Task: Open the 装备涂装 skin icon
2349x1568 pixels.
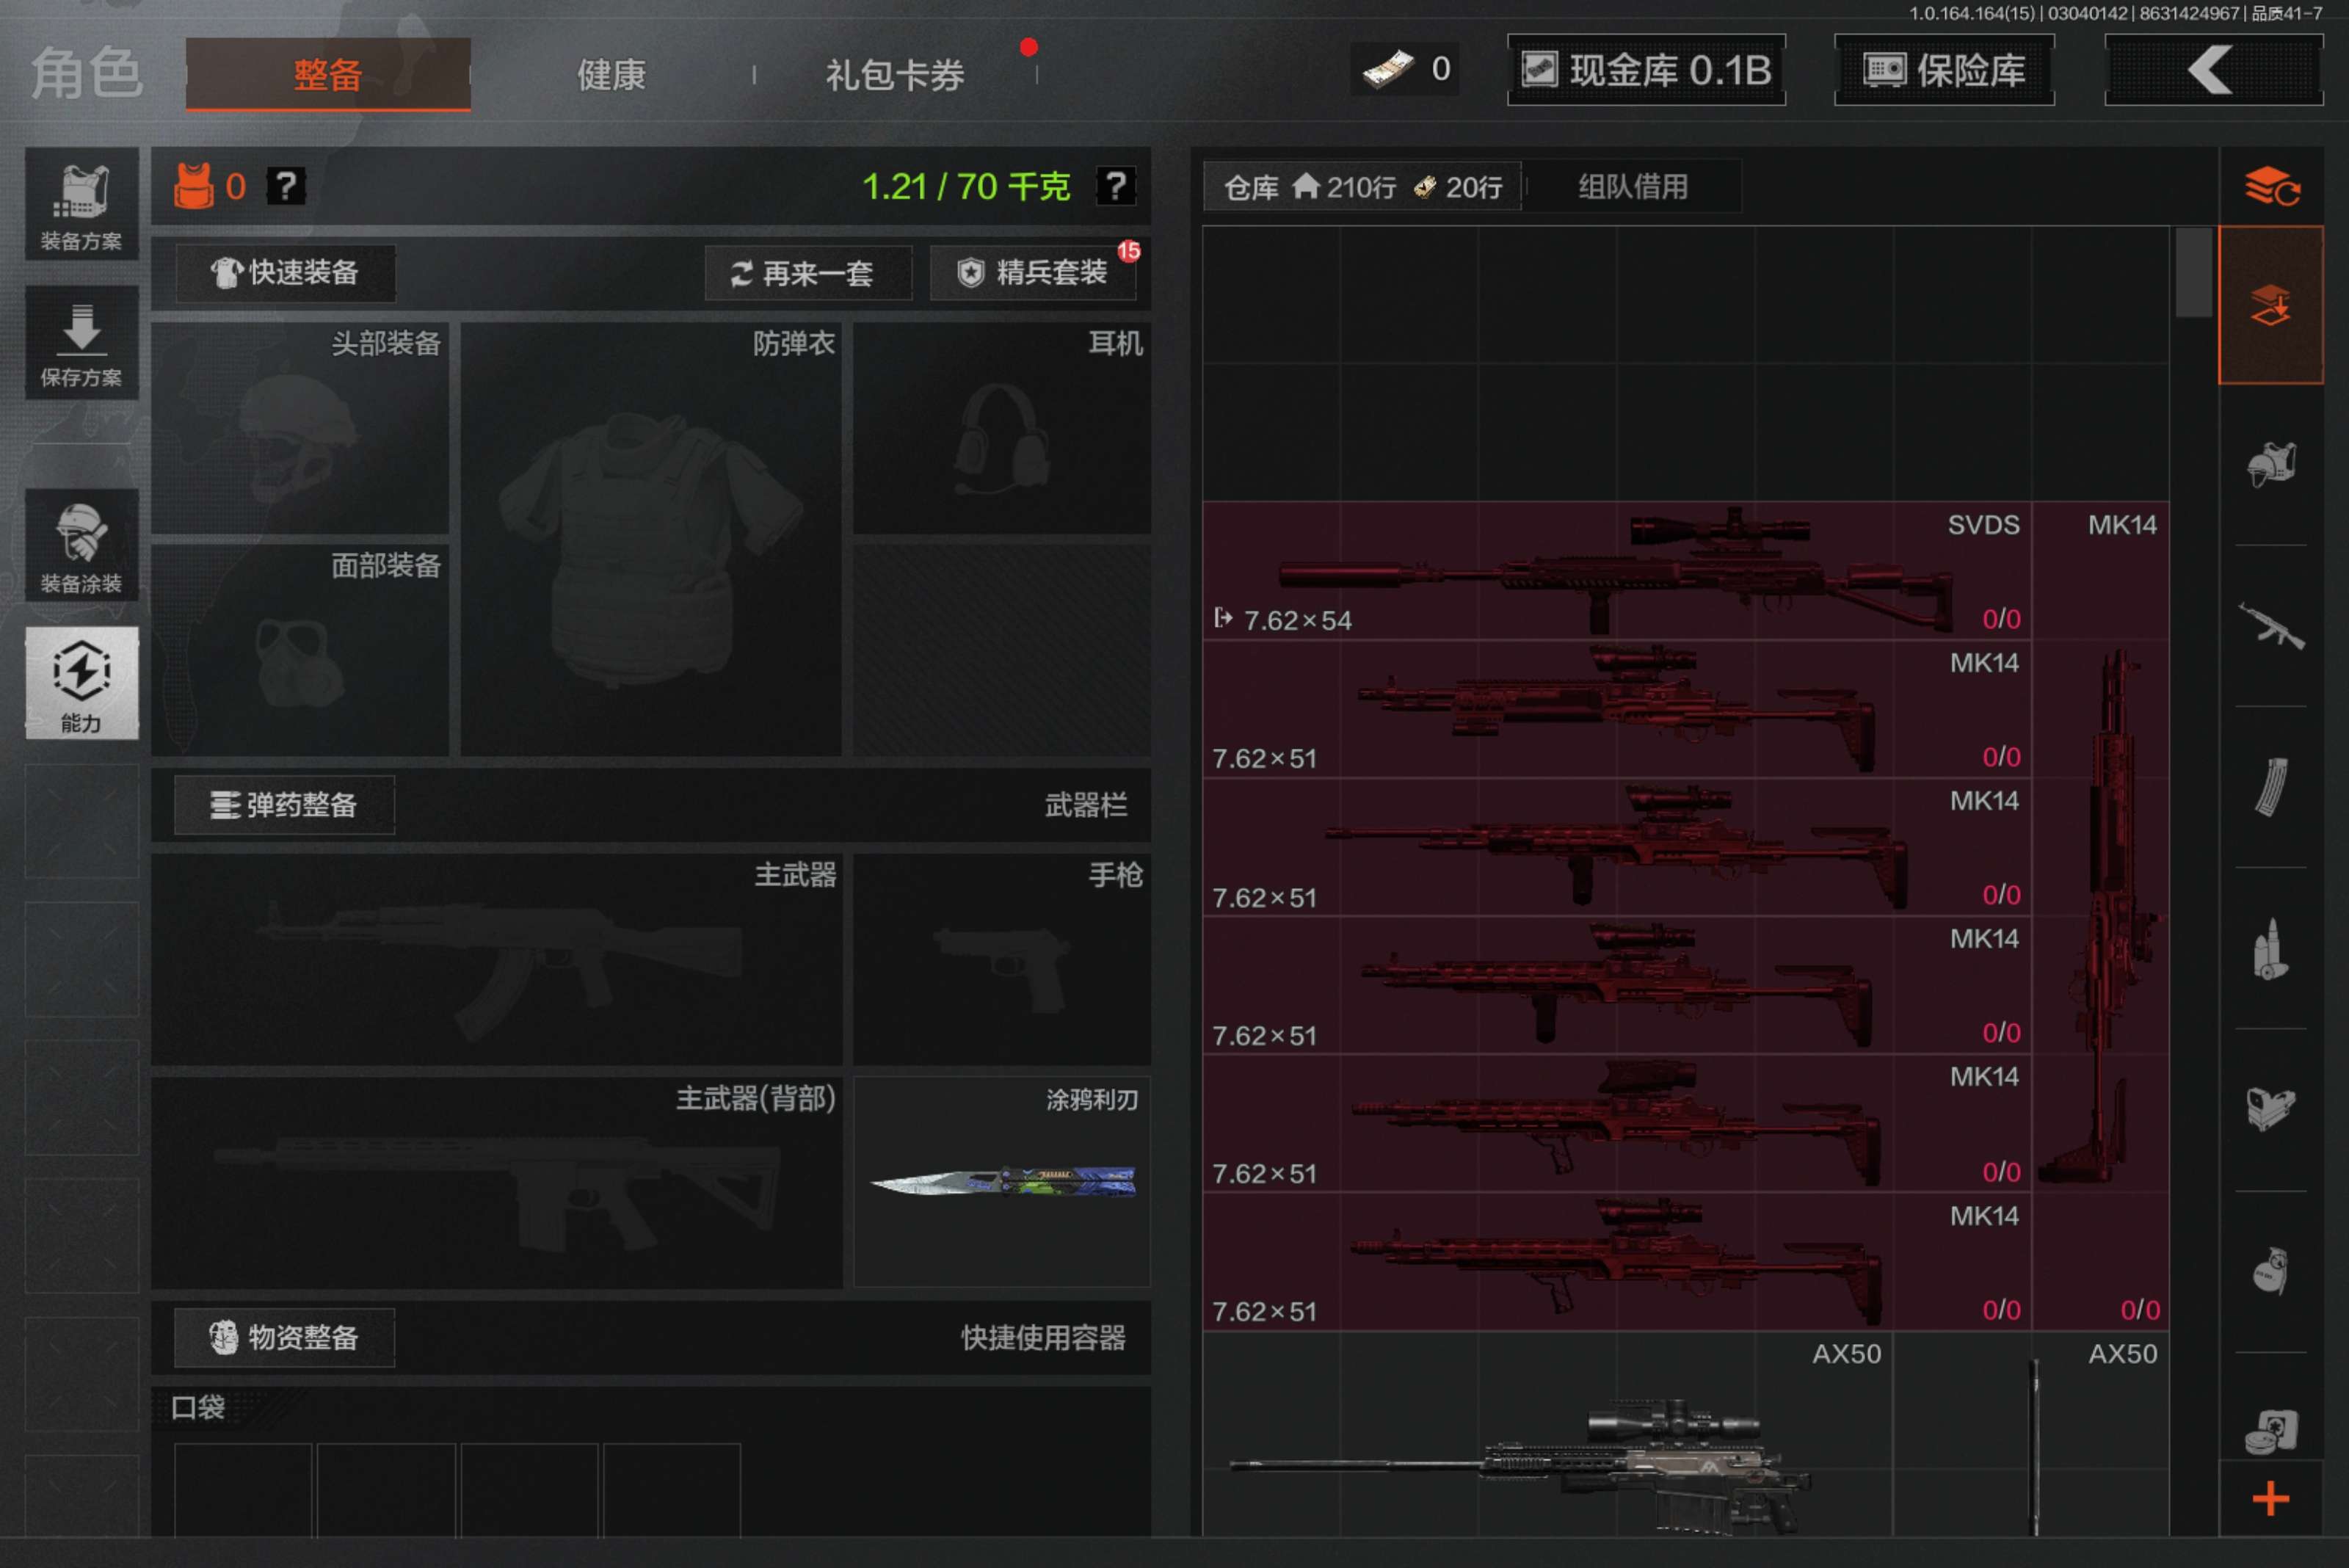Action: tap(81, 546)
